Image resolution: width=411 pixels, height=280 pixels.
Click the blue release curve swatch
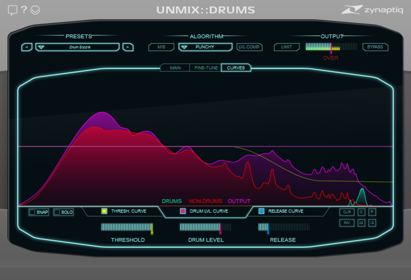click(x=261, y=211)
